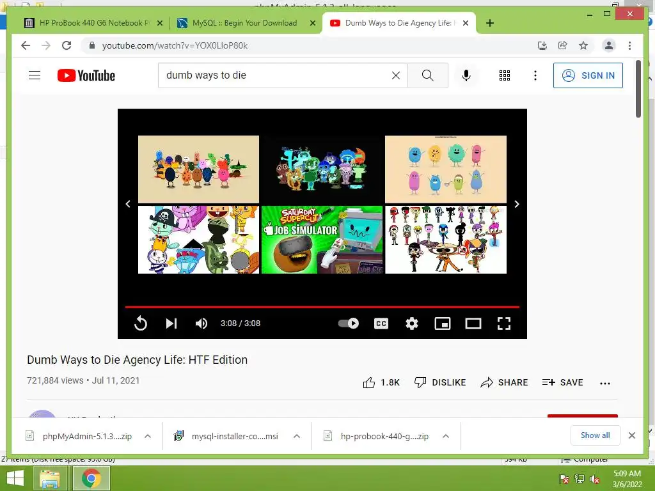Screen dimensions: 655x491
Task: Skip to the next video
Action: click(171, 323)
